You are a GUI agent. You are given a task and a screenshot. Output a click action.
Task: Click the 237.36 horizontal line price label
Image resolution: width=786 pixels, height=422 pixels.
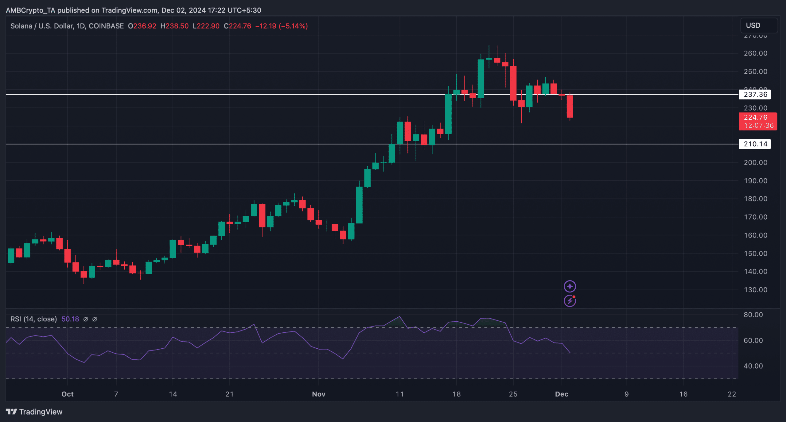click(x=755, y=95)
